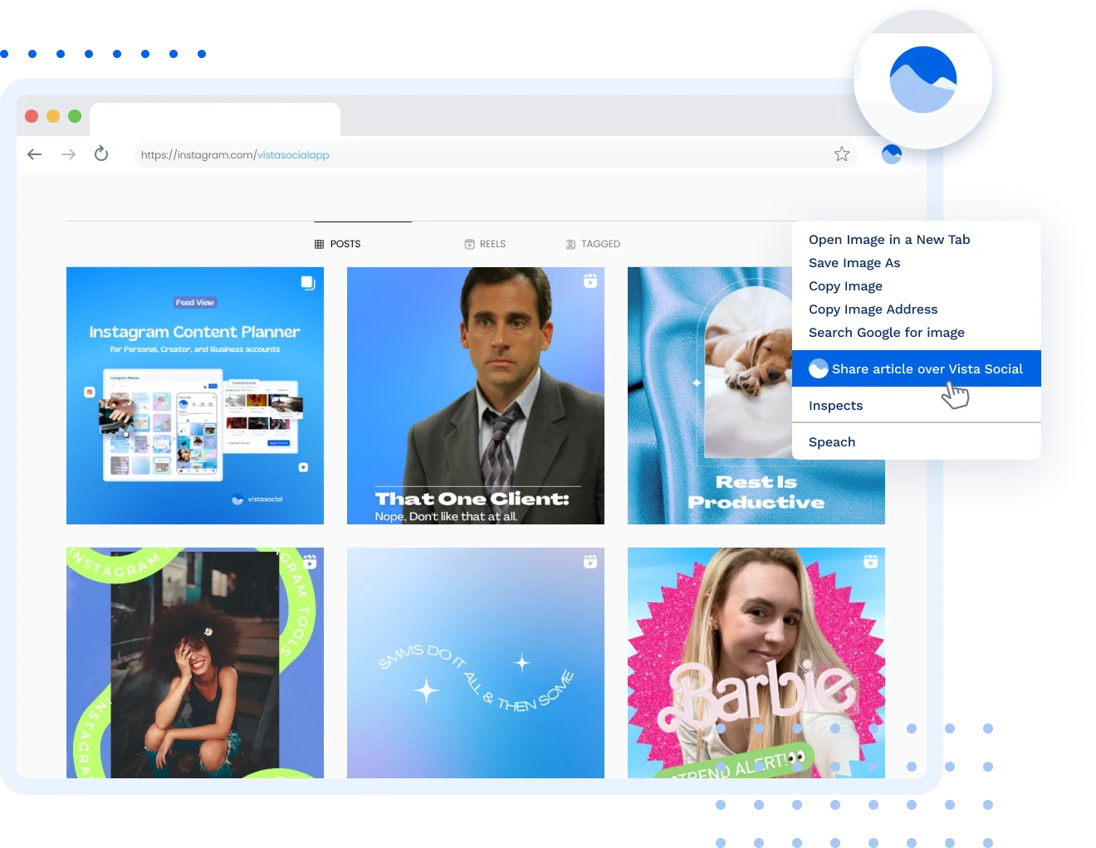Select 'Share article over Vista Social'
The height and width of the screenshot is (848, 1096).
[x=927, y=368]
